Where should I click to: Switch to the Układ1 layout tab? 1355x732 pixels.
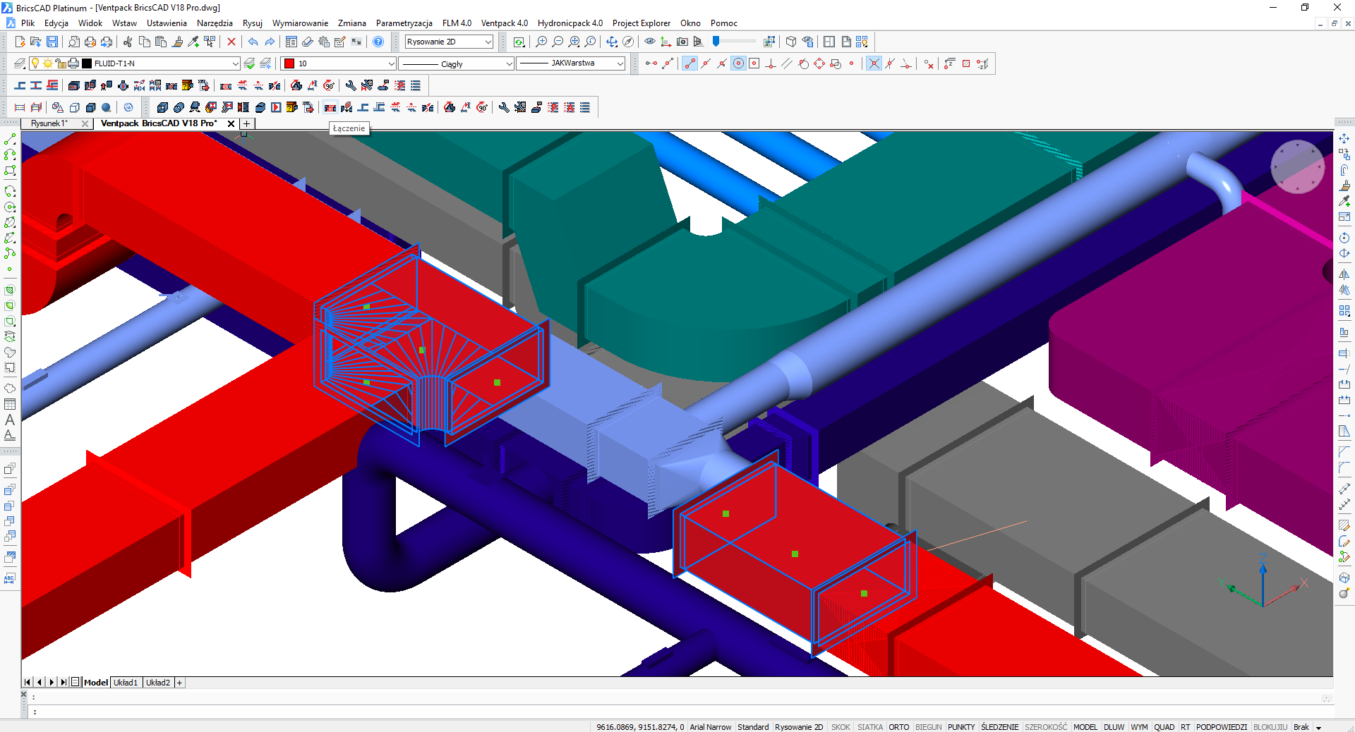tap(126, 683)
